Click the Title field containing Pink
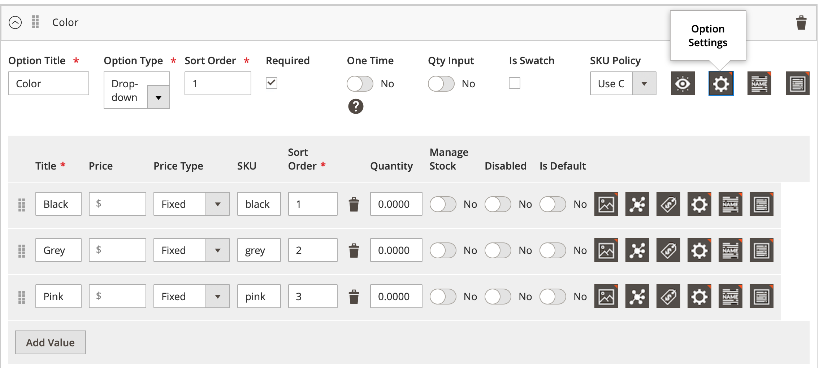This screenshot has height=368, width=819. click(x=58, y=296)
